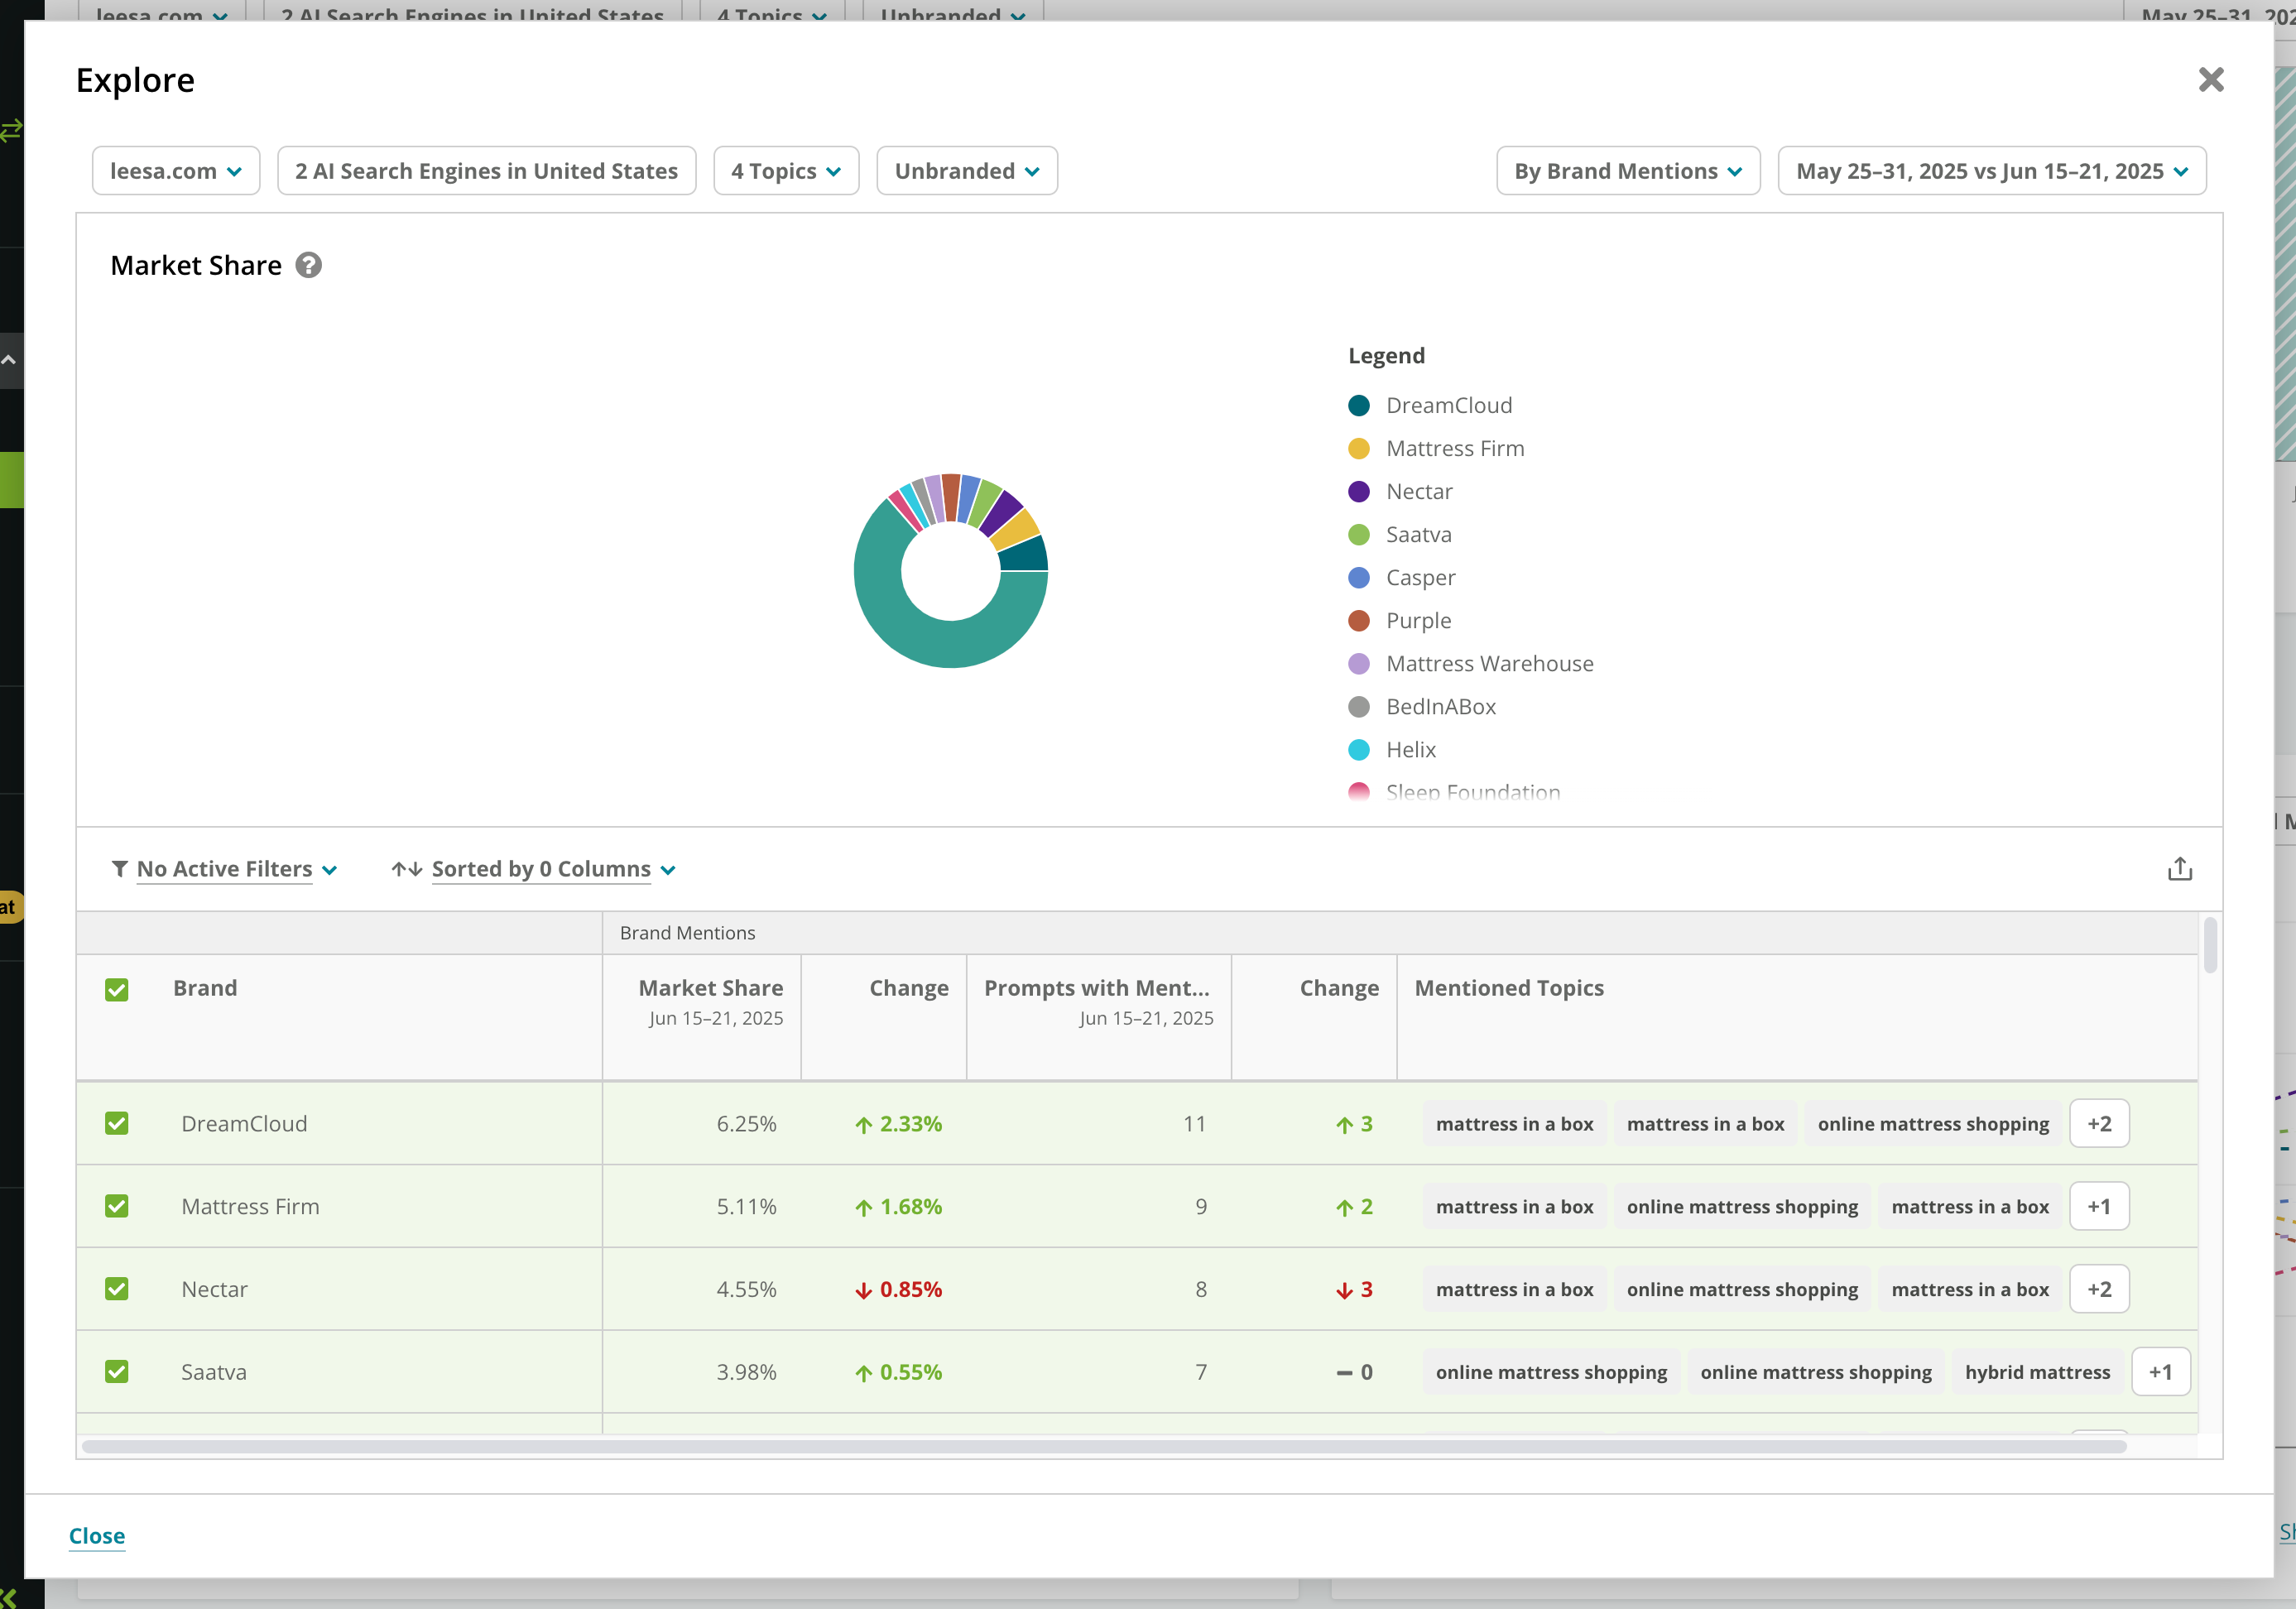This screenshot has height=1609, width=2296.
Task: Open the date range comparison dropdown
Action: 1992,171
